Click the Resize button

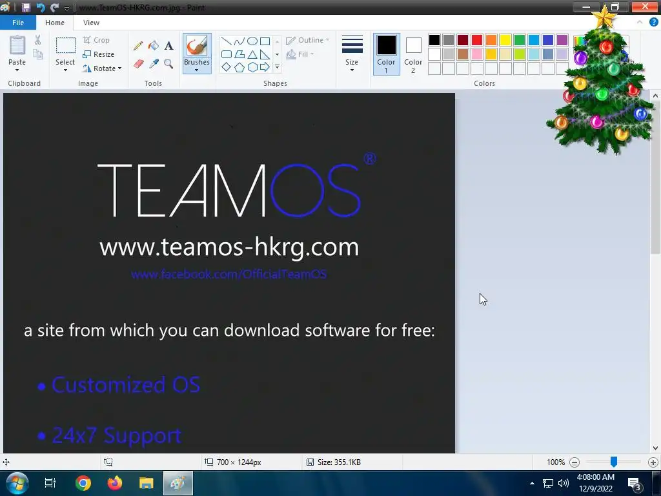click(x=99, y=54)
